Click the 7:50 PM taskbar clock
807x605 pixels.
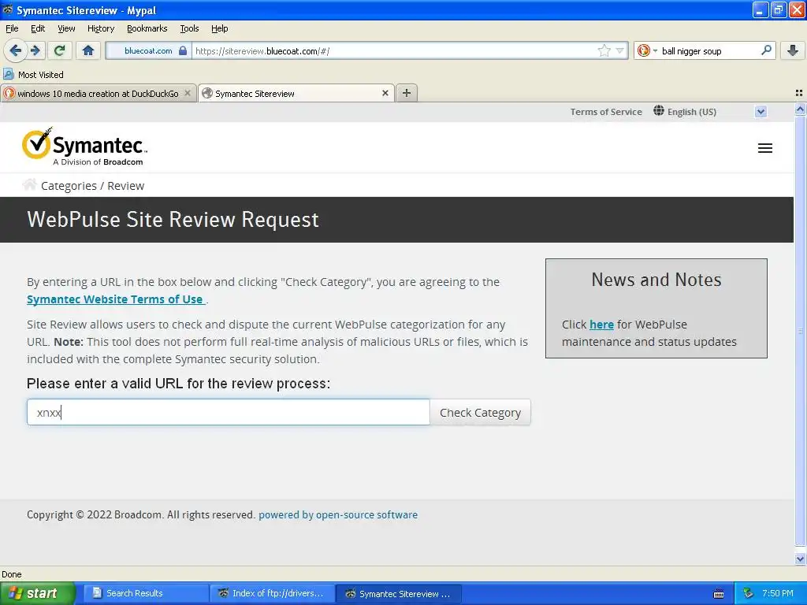778,593
